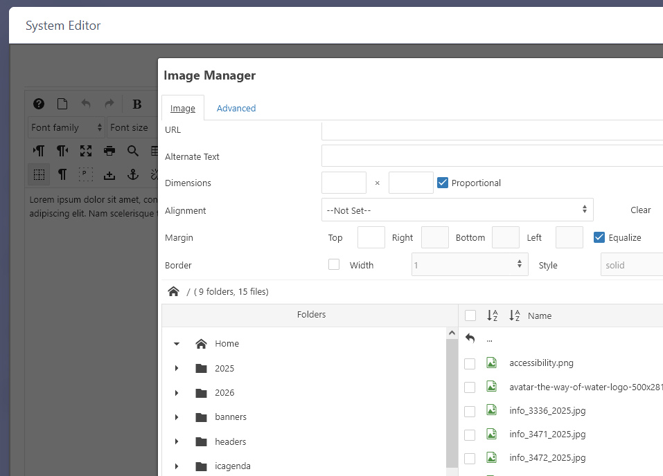663x476 pixels.
Task: Switch to the Advanced tab
Action: pos(236,108)
